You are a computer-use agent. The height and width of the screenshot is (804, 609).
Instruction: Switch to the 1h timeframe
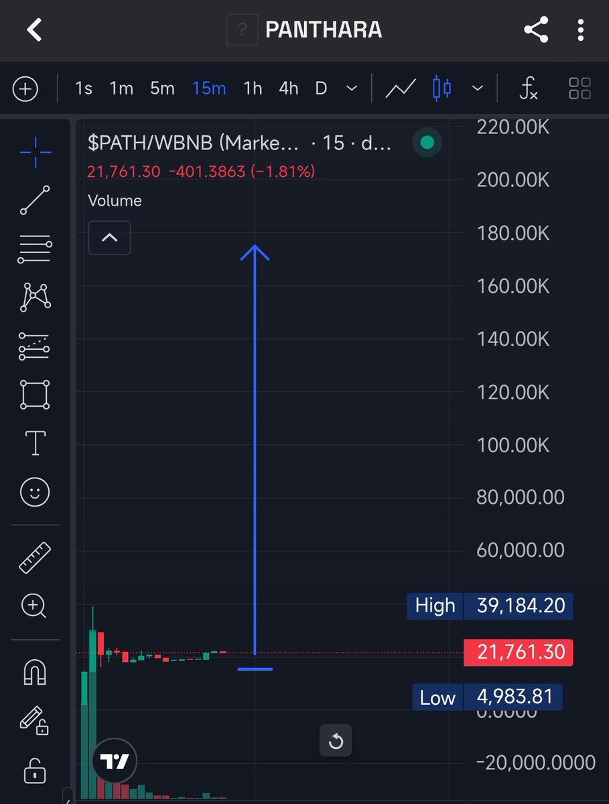tap(253, 88)
